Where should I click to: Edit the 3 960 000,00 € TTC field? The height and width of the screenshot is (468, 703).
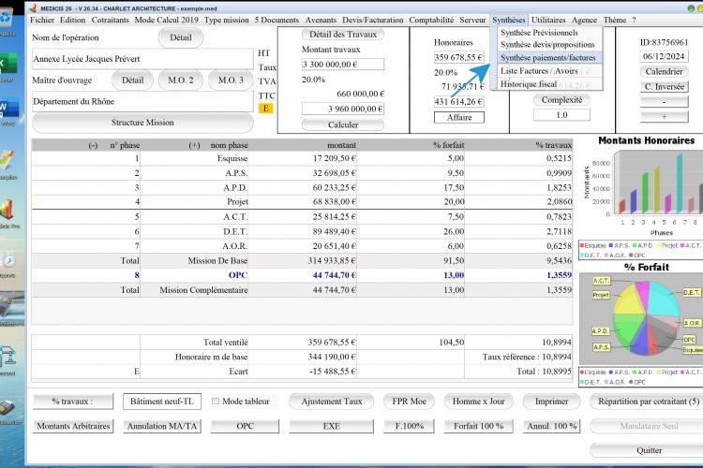click(x=343, y=109)
